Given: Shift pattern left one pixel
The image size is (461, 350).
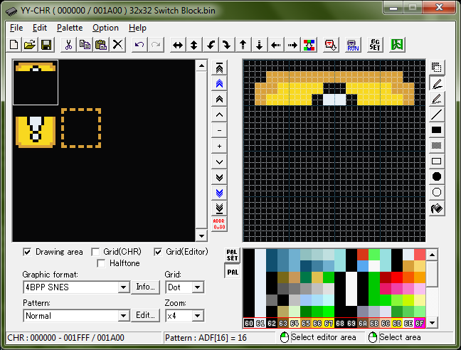Looking at the screenshot, I should 276,45.
